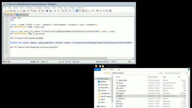Expand the address bar history dropdown
This screenshot has height=108, width=192.
click(159, 73)
